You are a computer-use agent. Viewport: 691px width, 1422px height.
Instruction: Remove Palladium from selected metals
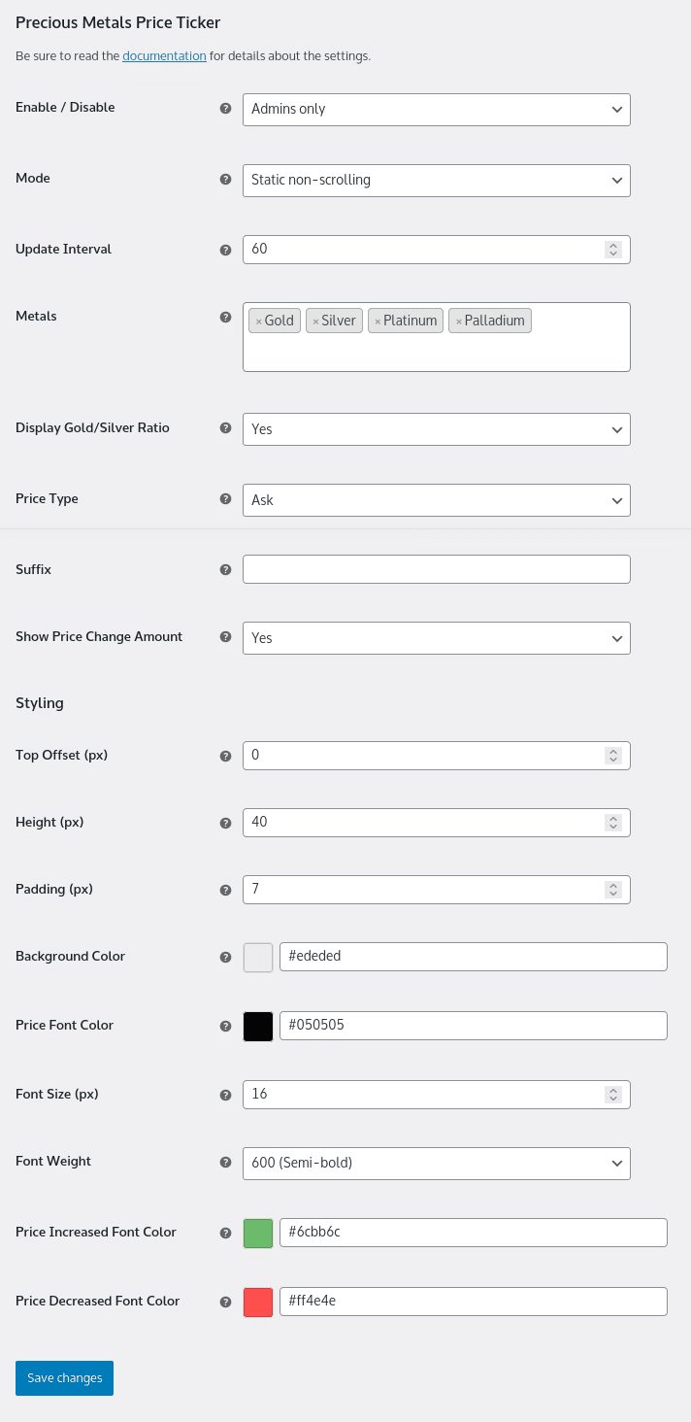458,322
